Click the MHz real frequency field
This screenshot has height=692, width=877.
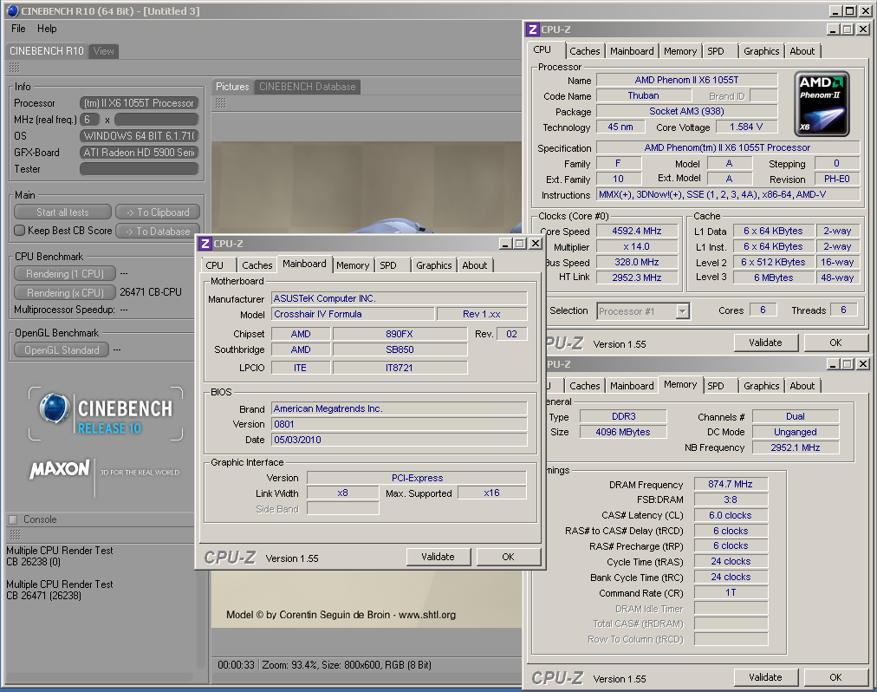(x=157, y=120)
